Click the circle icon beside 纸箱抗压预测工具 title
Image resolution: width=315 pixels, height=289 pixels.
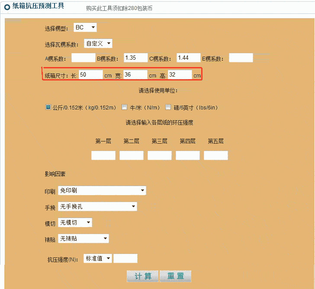tap(7, 7)
